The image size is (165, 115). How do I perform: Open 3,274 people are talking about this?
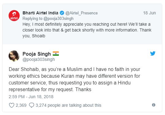point(68,105)
